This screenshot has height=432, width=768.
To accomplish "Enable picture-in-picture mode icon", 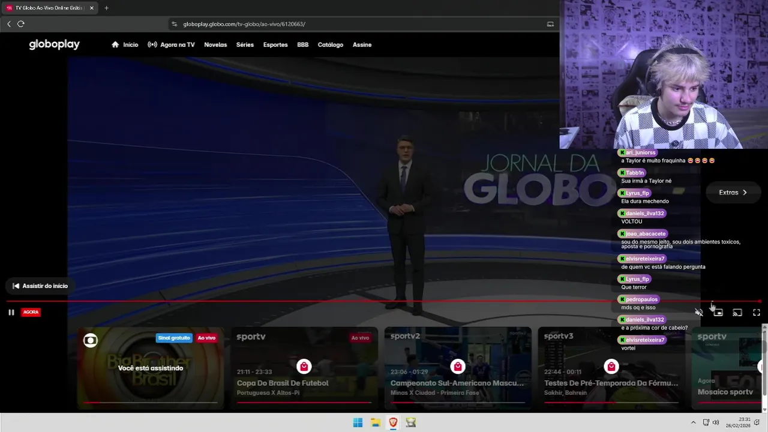I will coord(718,313).
